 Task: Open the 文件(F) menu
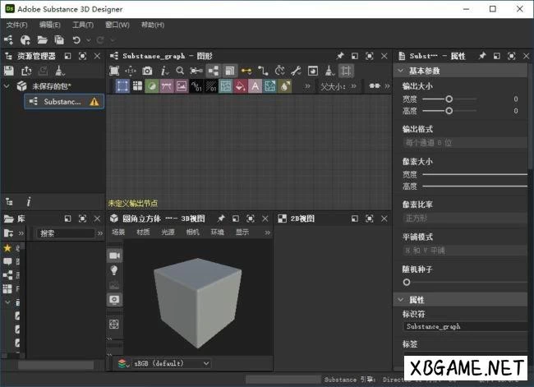tap(16, 25)
